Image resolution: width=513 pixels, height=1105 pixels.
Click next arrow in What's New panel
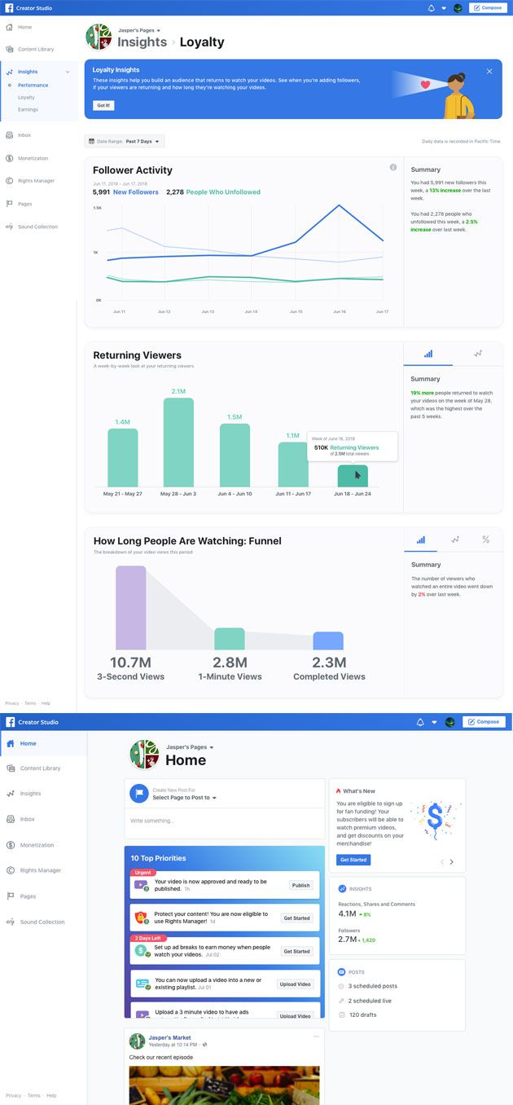pos(452,861)
